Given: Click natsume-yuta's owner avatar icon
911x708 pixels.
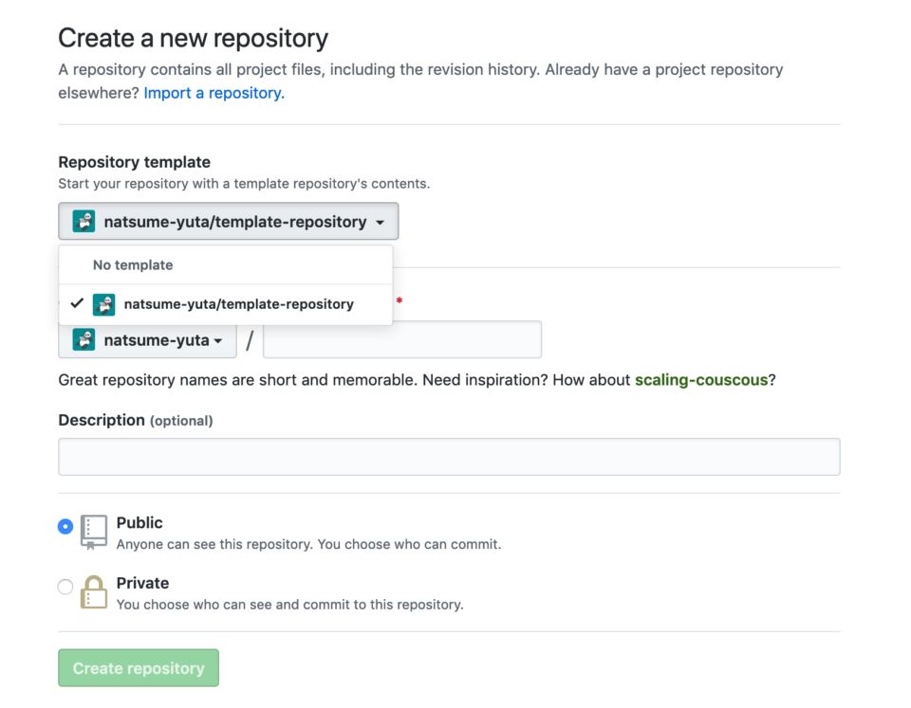Looking at the screenshot, I should tap(84, 339).
